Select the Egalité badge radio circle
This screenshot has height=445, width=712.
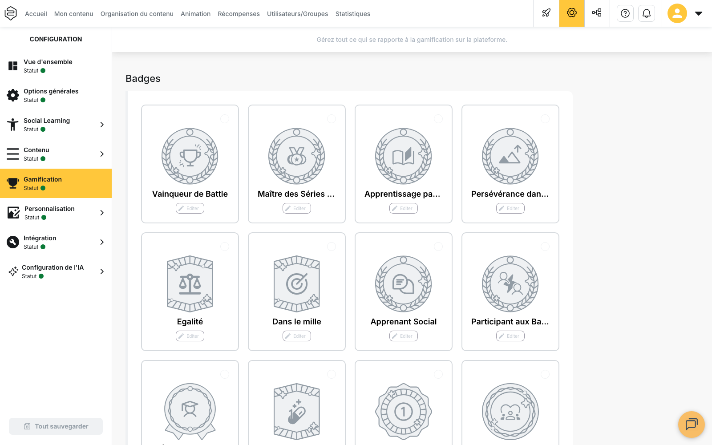point(225,247)
